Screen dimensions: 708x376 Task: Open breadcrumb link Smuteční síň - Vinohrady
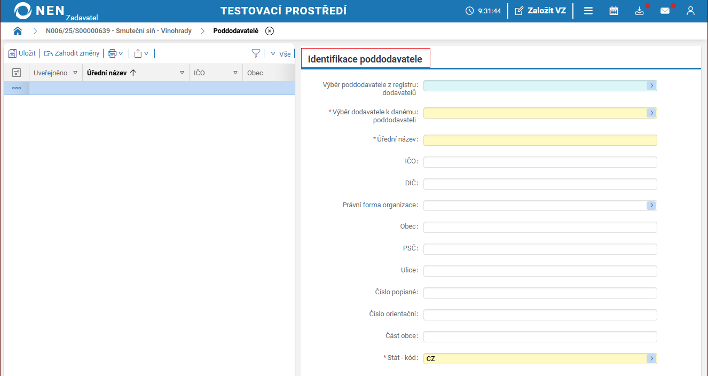coord(119,31)
